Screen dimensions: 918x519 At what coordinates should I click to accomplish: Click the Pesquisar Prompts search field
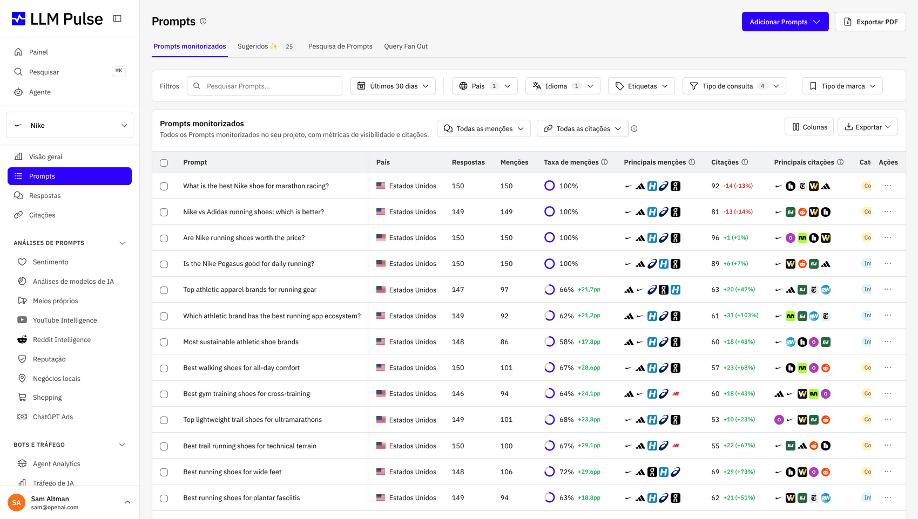265,86
